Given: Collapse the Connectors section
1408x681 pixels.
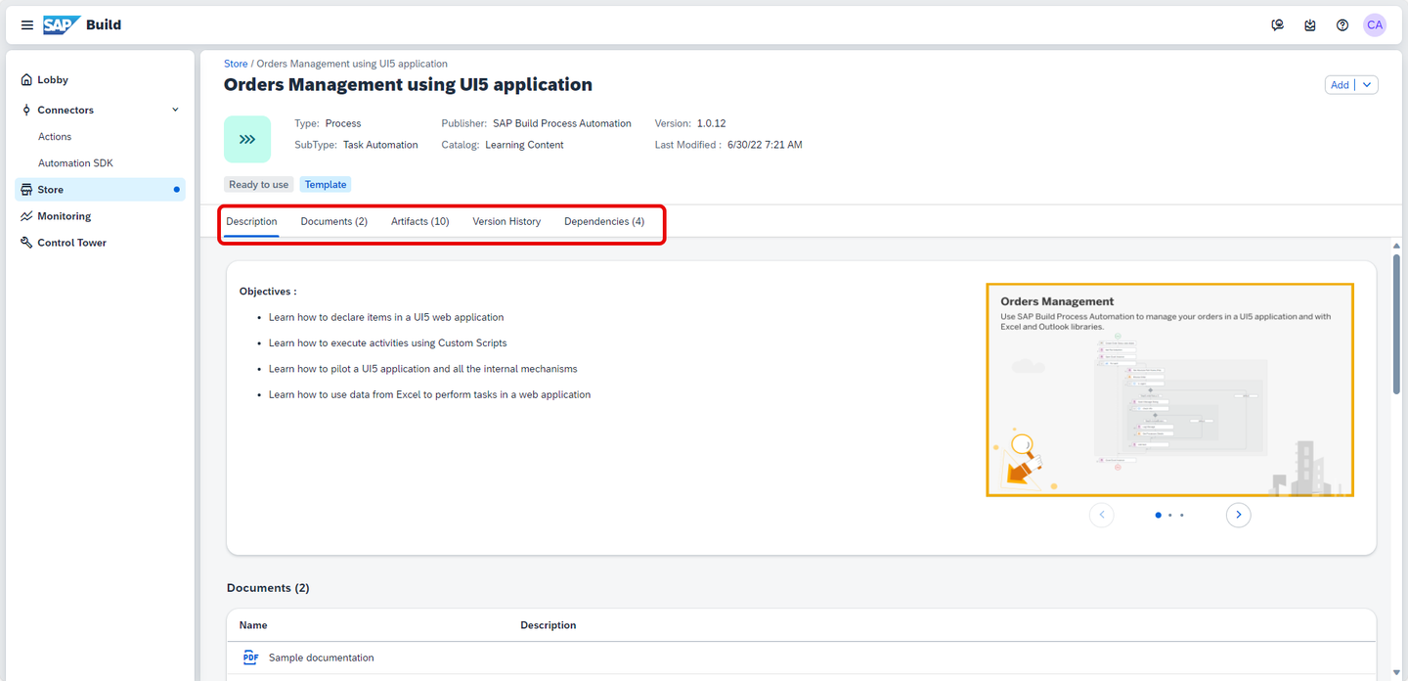Looking at the screenshot, I should click(176, 110).
